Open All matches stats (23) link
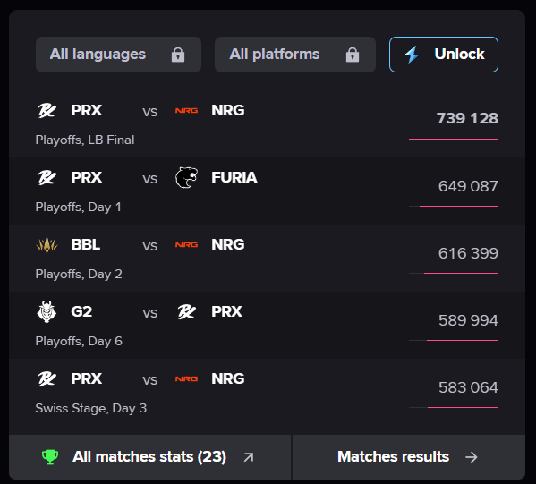This screenshot has height=484, width=536. tap(150, 457)
